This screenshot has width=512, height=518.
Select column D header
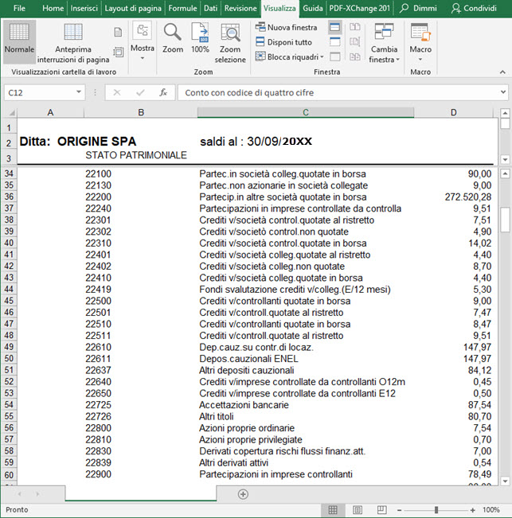[454, 113]
